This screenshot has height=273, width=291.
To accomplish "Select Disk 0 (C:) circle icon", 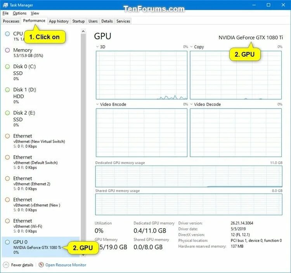I will 7,67.
